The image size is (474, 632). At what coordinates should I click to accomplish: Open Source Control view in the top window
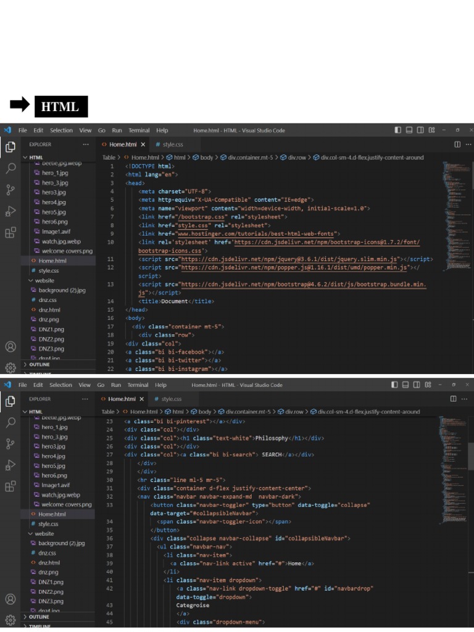click(x=10, y=189)
